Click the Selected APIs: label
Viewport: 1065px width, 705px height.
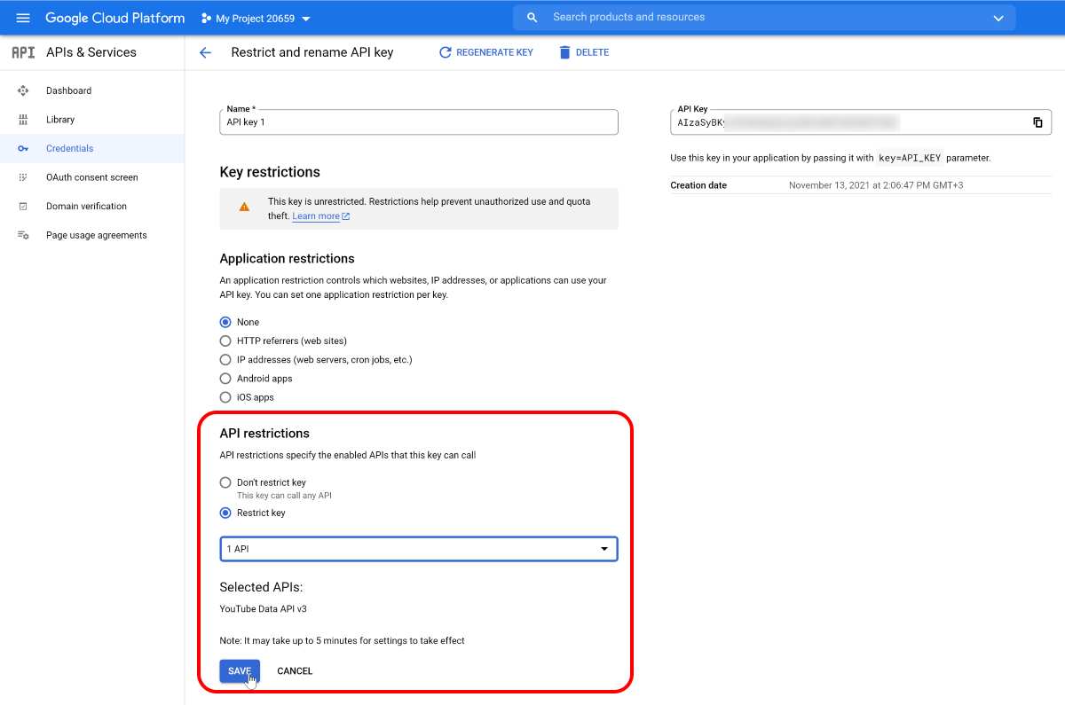[261, 587]
